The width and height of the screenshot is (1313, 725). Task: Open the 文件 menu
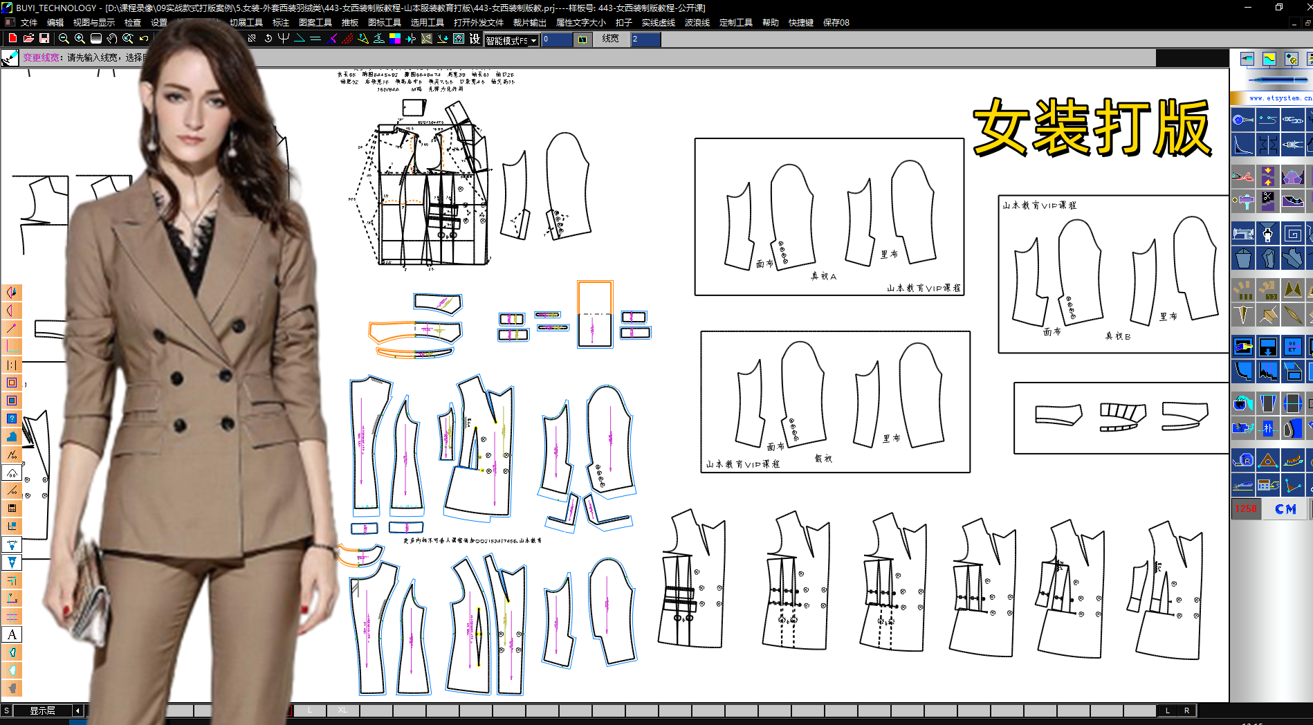[x=29, y=23]
